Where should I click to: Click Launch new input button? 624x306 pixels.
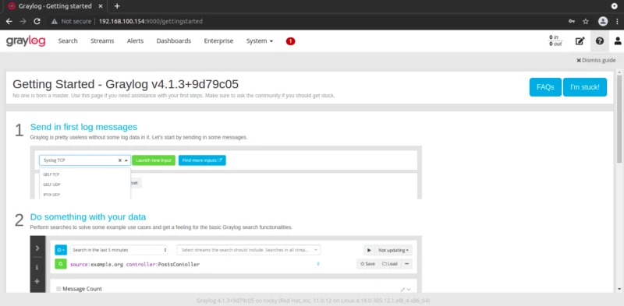pyautogui.click(x=154, y=160)
